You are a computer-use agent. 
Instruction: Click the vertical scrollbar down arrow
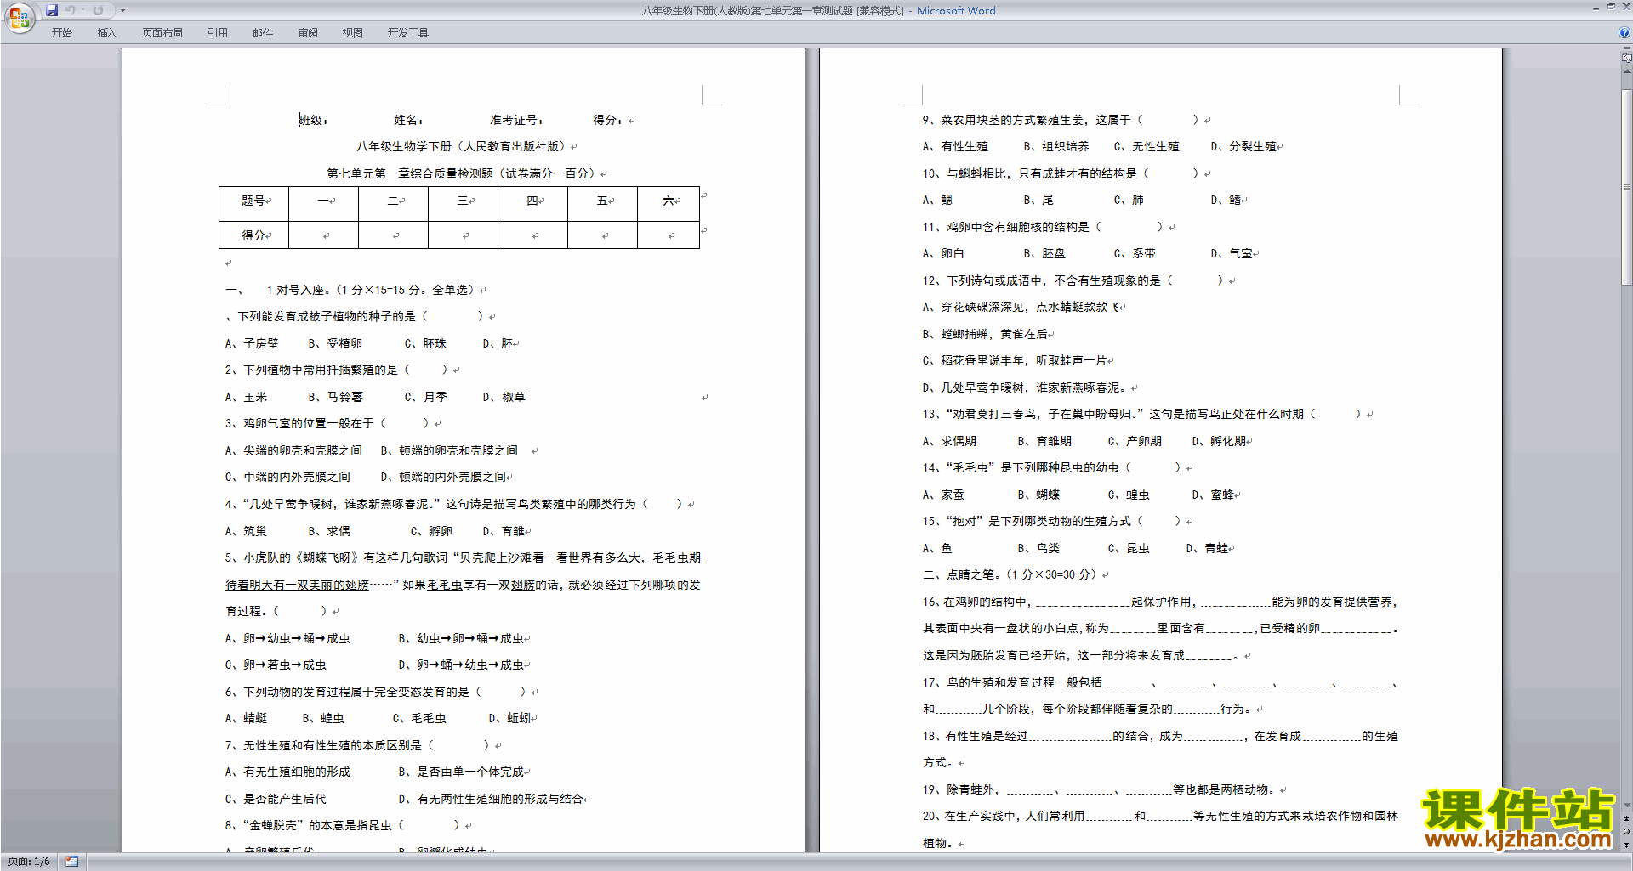click(x=1627, y=806)
